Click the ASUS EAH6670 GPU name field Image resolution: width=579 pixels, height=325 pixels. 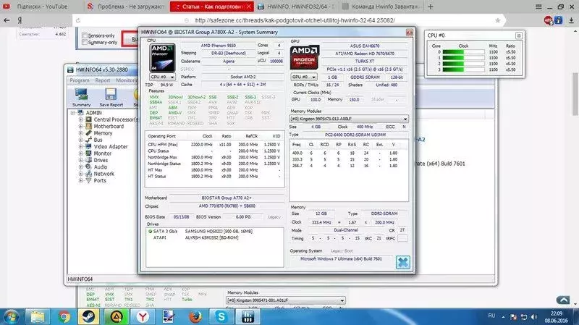tap(365, 46)
